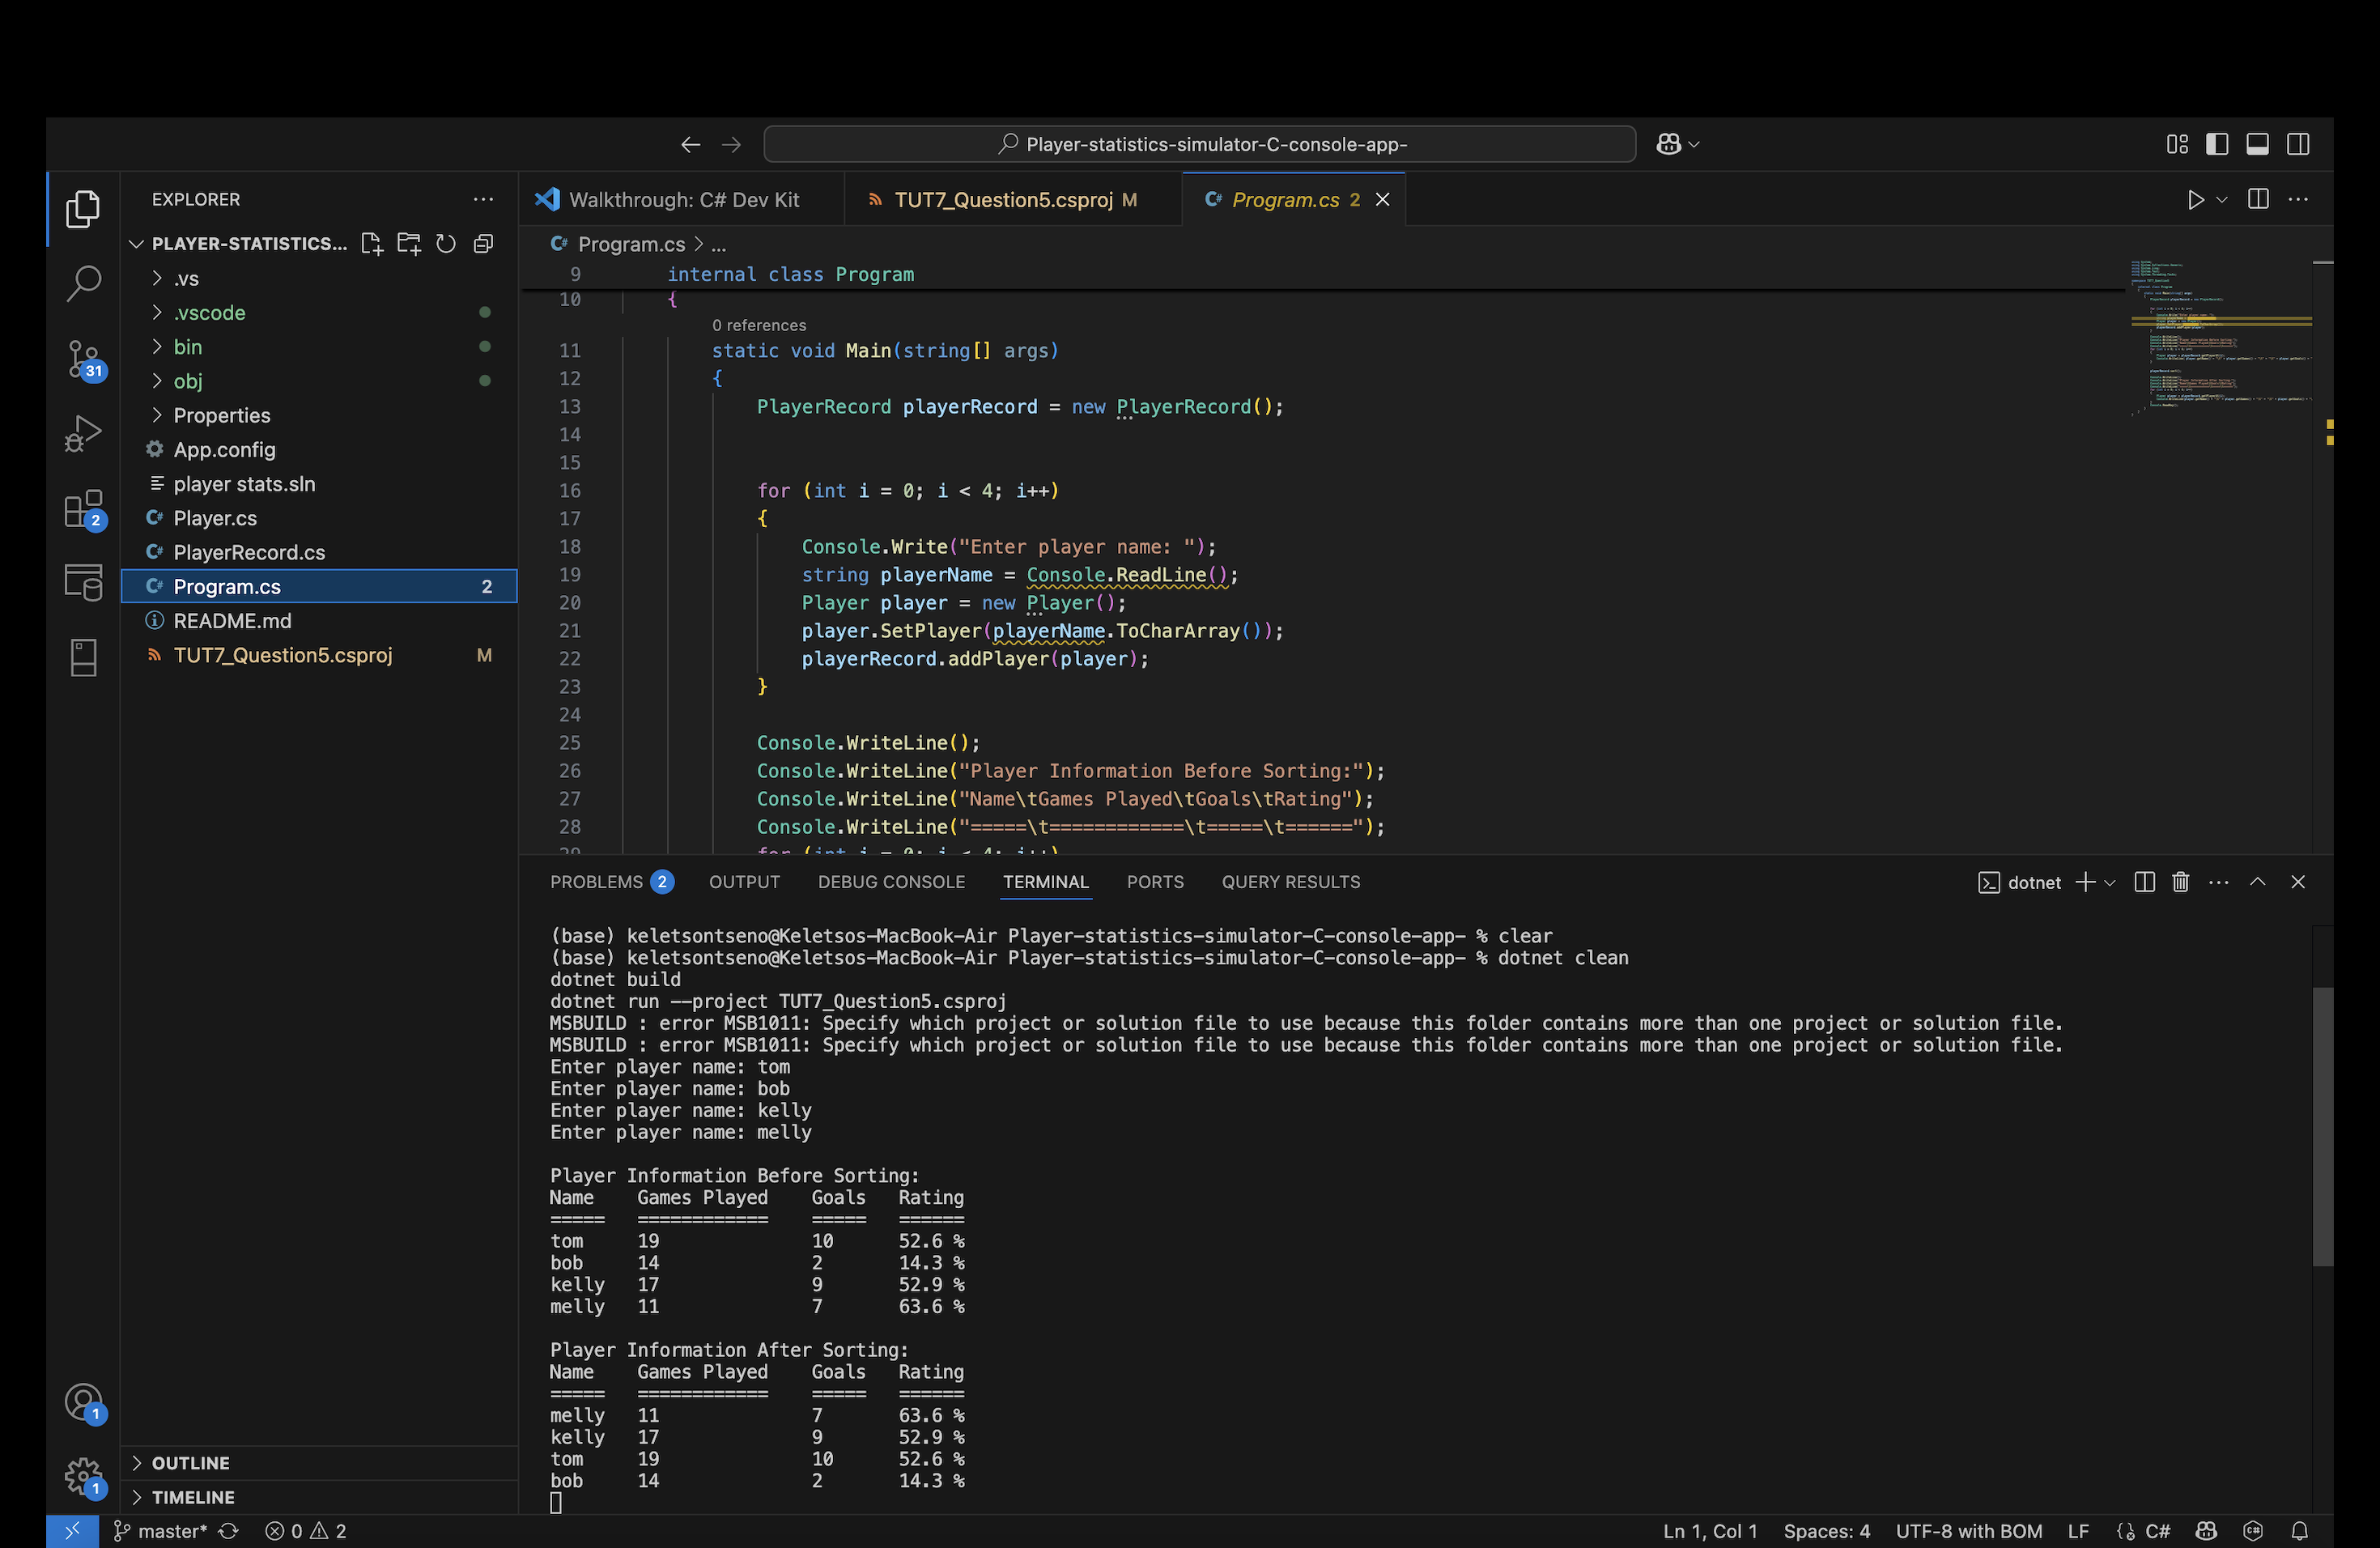
Task: Select C# language mode in status bar
Action: [x=2157, y=1531]
